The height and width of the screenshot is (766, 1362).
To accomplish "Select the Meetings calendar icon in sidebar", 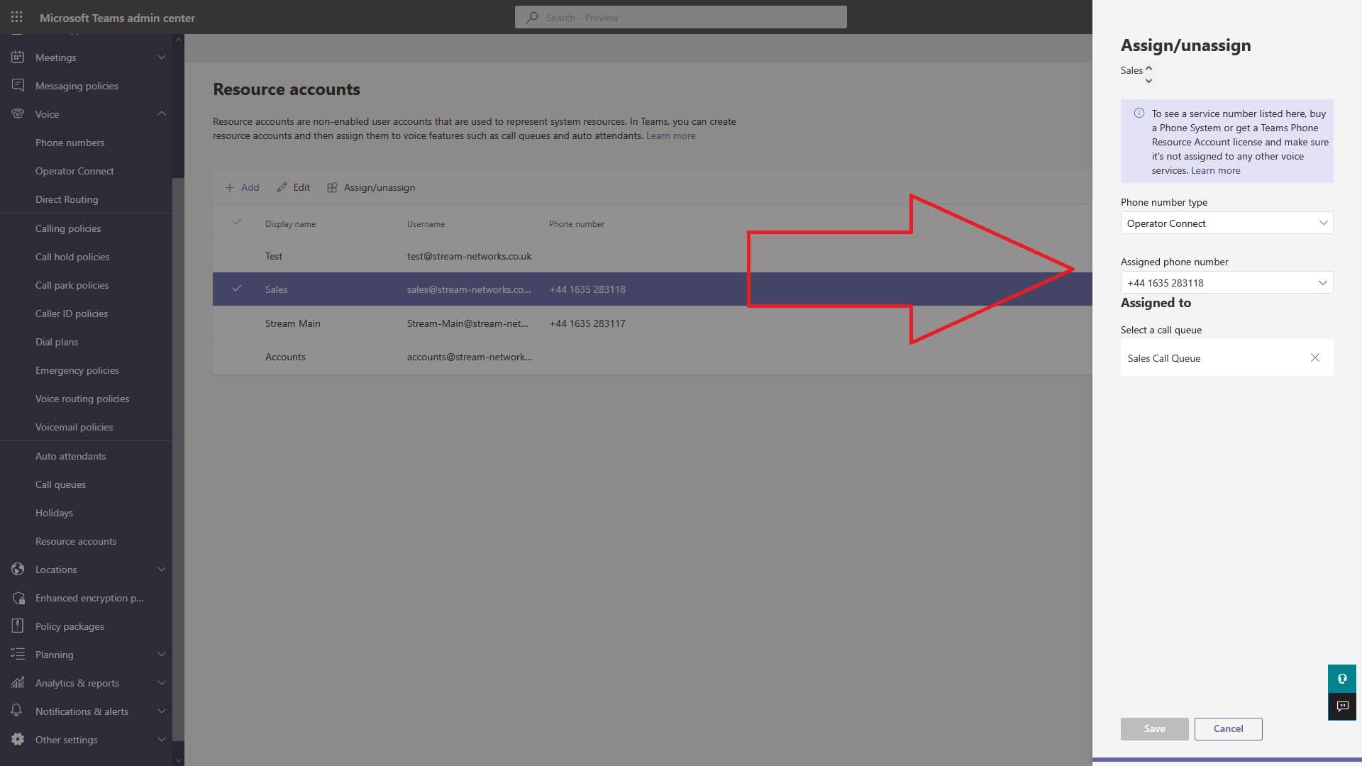I will tap(16, 57).
